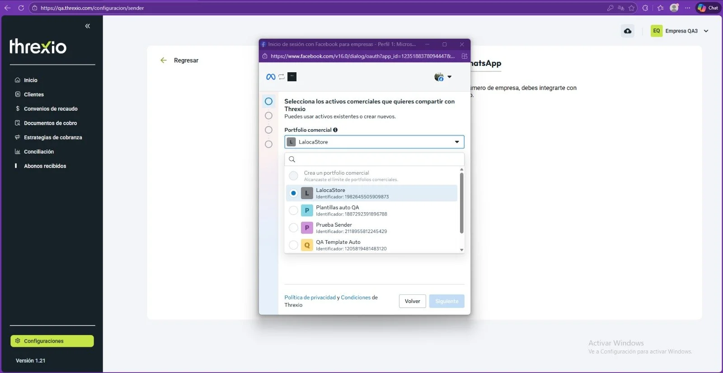Open the saved passwords key icon
This screenshot has height=373, width=723.
coord(610,8)
